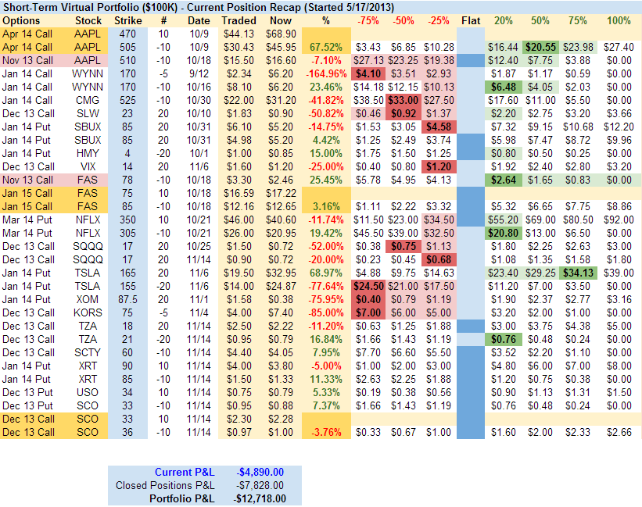The height and width of the screenshot is (507, 642).
Task: Click the Current P&L value -$4,890.00
Action: [261, 472]
